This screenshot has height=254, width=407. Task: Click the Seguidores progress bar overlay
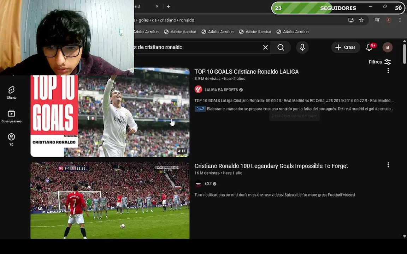point(338,8)
